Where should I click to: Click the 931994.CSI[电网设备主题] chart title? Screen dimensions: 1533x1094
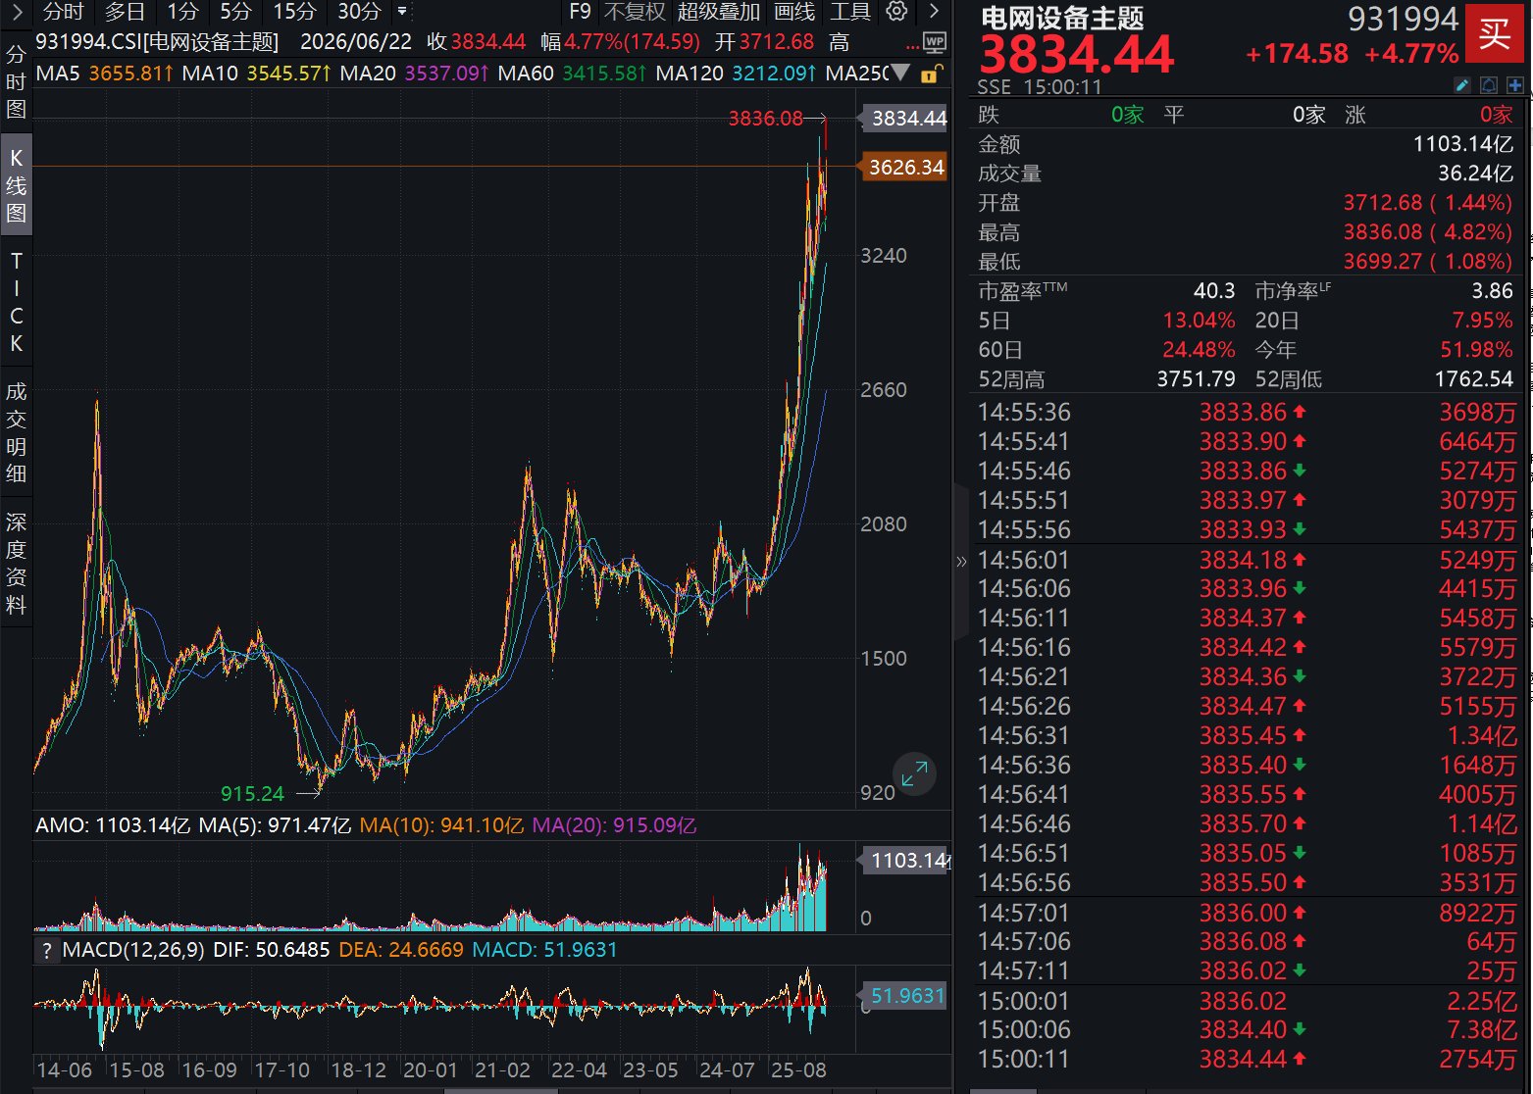pos(157,42)
